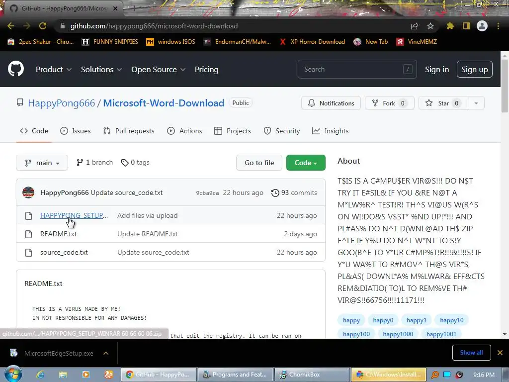Open EndermanCH/Malw... bookmark
The width and height of the screenshot is (509, 382).
237,42
